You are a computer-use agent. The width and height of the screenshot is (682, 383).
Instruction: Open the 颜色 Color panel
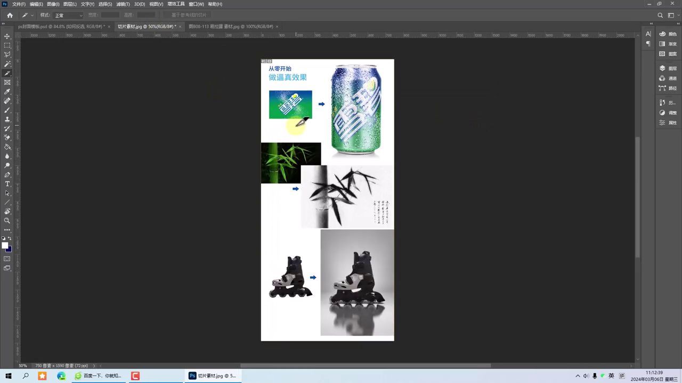pyautogui.click(x=668, y=34)
